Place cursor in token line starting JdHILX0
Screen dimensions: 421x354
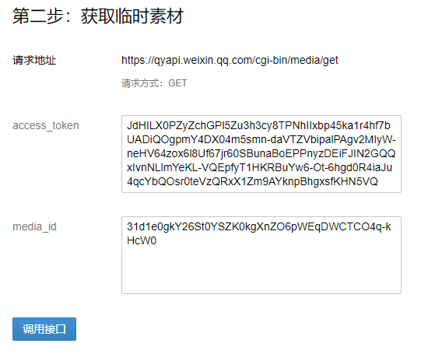click(x=258, y=125)
